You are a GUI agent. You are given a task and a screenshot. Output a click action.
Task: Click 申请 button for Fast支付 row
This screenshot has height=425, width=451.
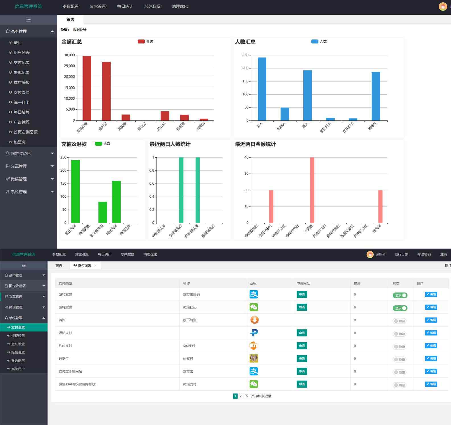pos(302,345)
